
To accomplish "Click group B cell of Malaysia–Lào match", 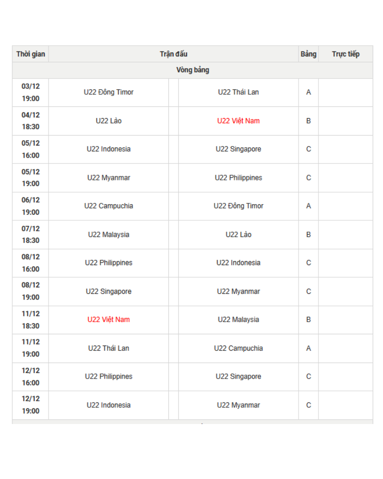I will (x=308, y=235).
